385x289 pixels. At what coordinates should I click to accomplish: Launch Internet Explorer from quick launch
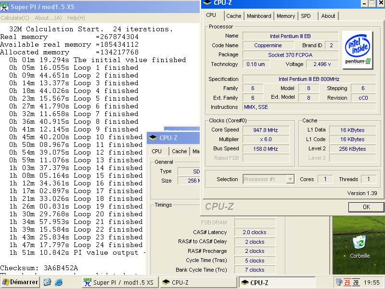pyautogui.click(x=59, y=282)
